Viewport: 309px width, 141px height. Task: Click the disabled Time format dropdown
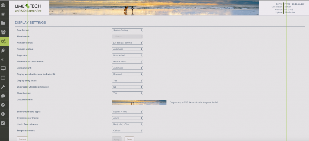(127, 37)
